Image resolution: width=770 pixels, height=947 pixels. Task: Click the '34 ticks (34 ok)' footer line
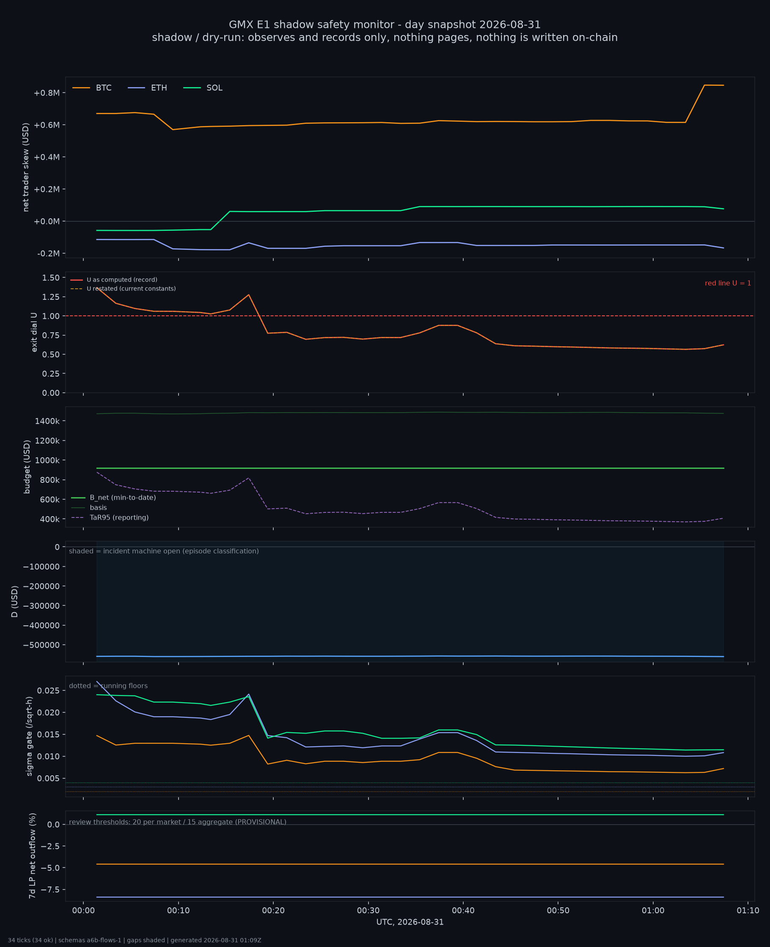tap(135, 940)
